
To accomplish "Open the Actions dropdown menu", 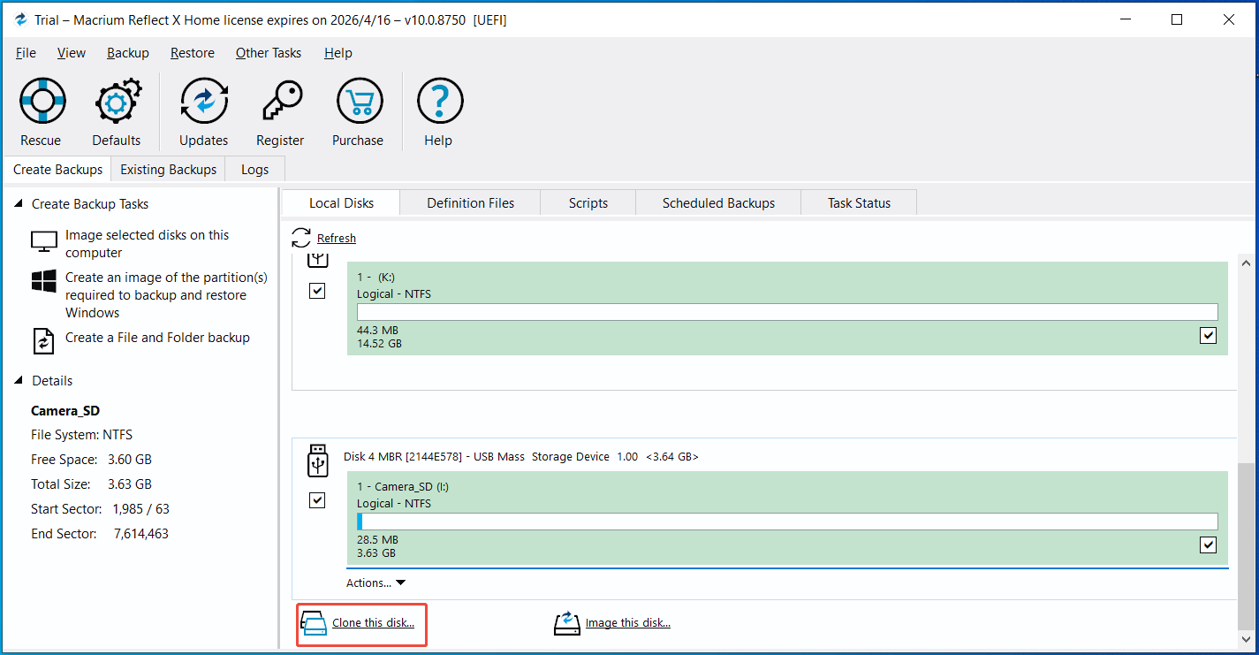I will click(375, 583).
